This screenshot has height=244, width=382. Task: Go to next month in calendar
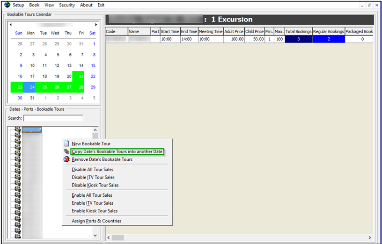tap(96, 25)
